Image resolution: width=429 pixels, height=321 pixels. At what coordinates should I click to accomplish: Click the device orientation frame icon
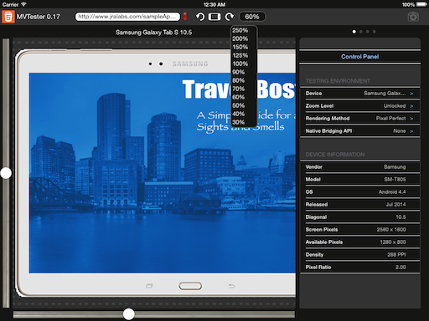click(214, 17)
